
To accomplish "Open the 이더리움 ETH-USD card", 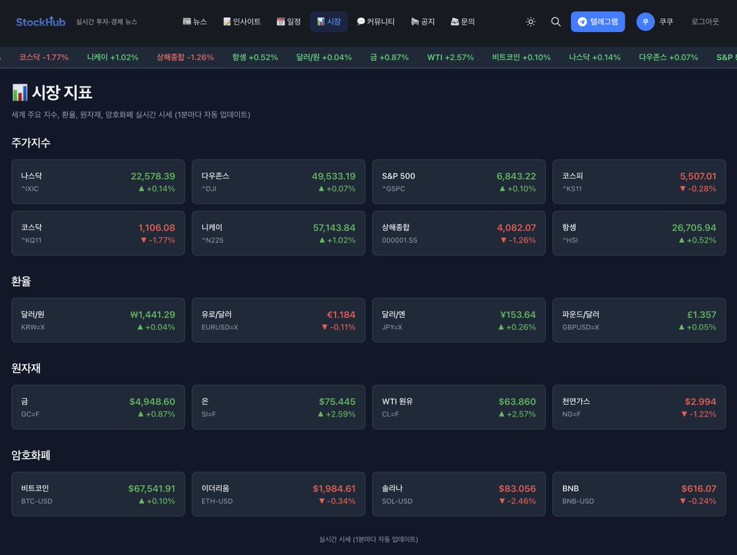I will pyautogui.click(x=278, y=494).
